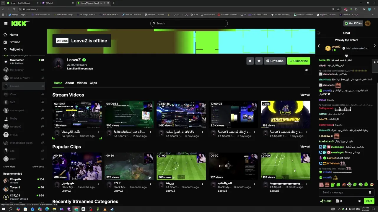Open the 03:12:47 stream video thumbnail
The height and width of the screenshot is (212, 378).
click(77, 114)
